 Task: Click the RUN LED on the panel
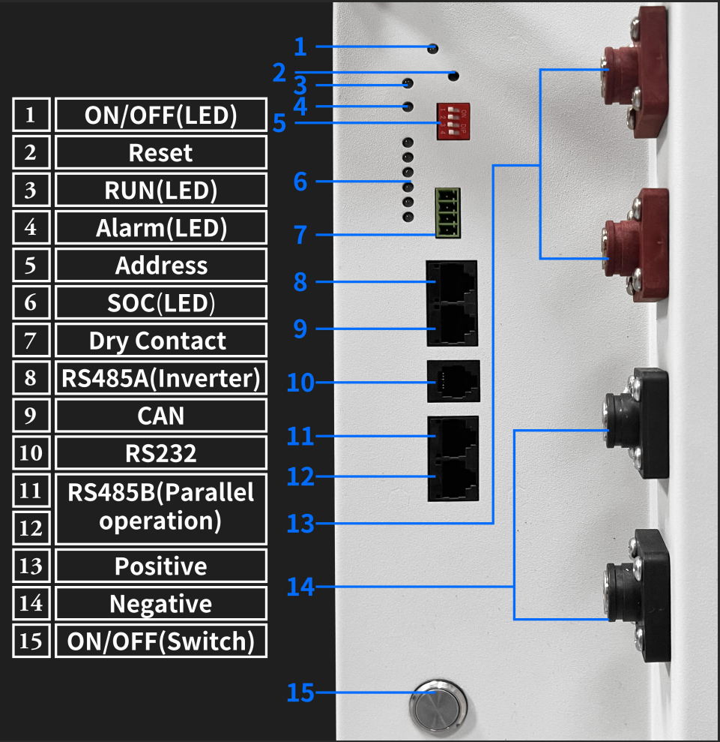tap(408, 84)
